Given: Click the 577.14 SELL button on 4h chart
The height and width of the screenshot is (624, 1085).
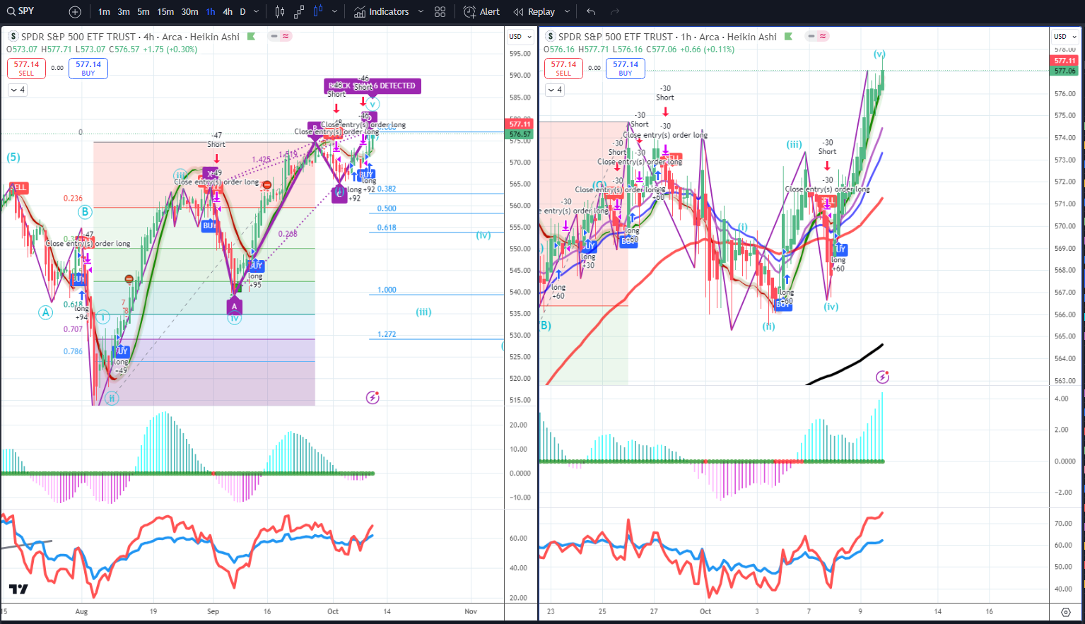Looking at the screenshot, I should (26, 68).
